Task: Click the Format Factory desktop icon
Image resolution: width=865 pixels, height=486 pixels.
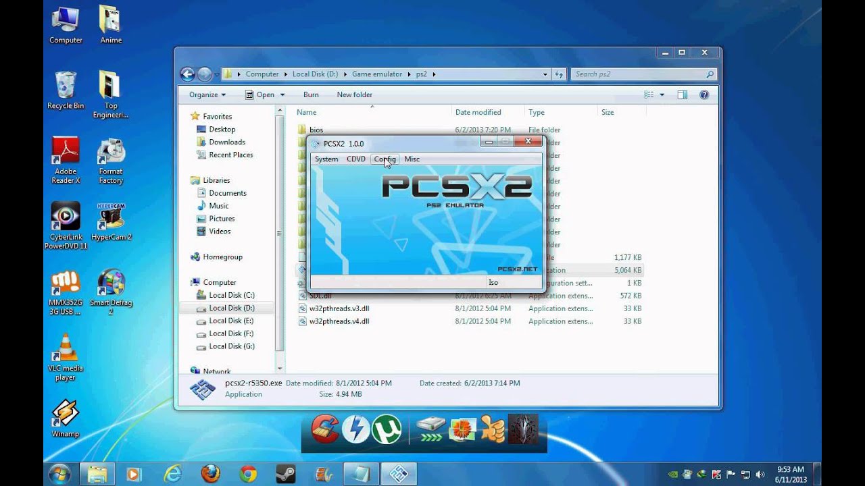Action: click(111, 161)
